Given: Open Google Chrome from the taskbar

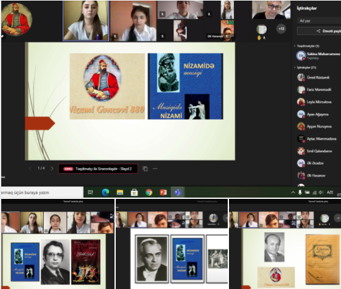Looking at the screenshot, I should [x=149, y=192].
